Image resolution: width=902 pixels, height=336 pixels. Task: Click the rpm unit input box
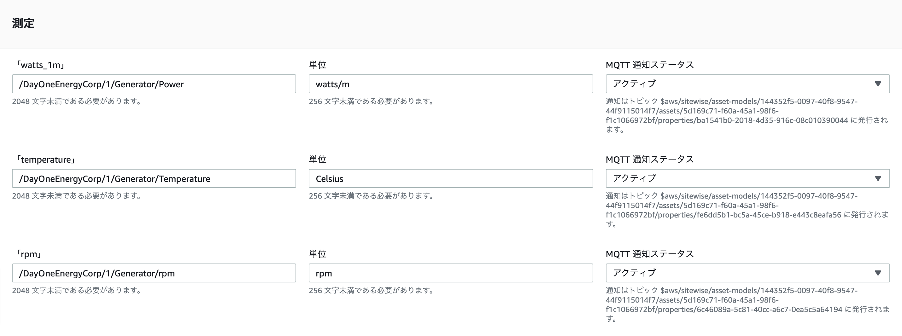tap(450, 273)
